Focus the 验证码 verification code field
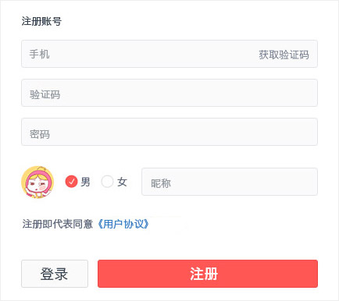The image size is (339, 301). click(169, 93)
